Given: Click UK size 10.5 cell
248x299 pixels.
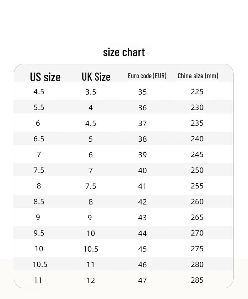Looking at the screenshot, I should (91, 249).
